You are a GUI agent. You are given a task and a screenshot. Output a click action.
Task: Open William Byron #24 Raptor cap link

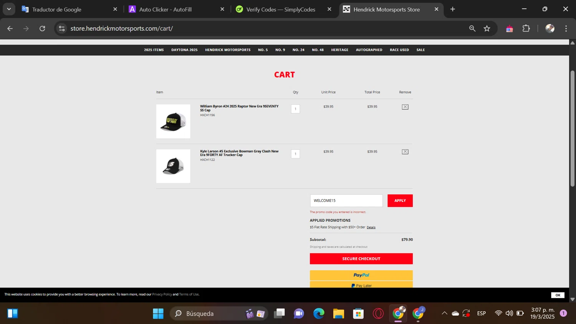(239, 108)
